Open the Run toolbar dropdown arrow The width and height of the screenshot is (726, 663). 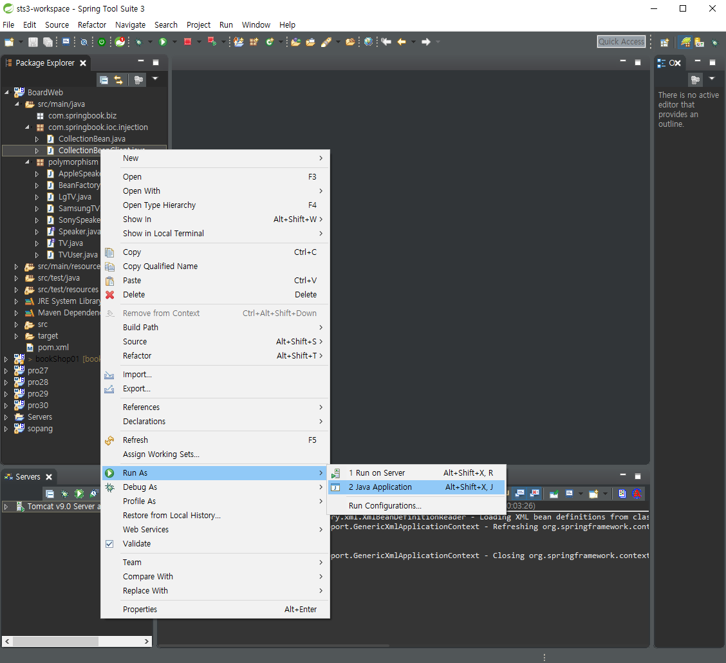(174, 42)
